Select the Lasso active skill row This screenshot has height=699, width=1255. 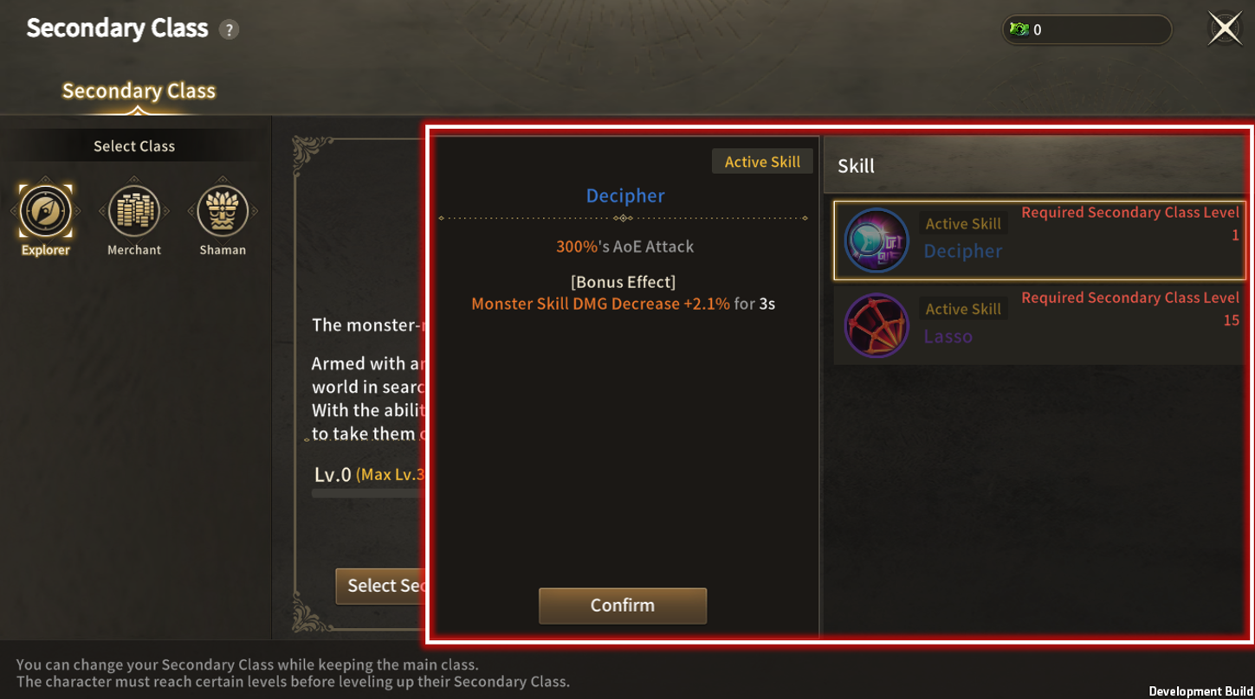pos(1039,326)
